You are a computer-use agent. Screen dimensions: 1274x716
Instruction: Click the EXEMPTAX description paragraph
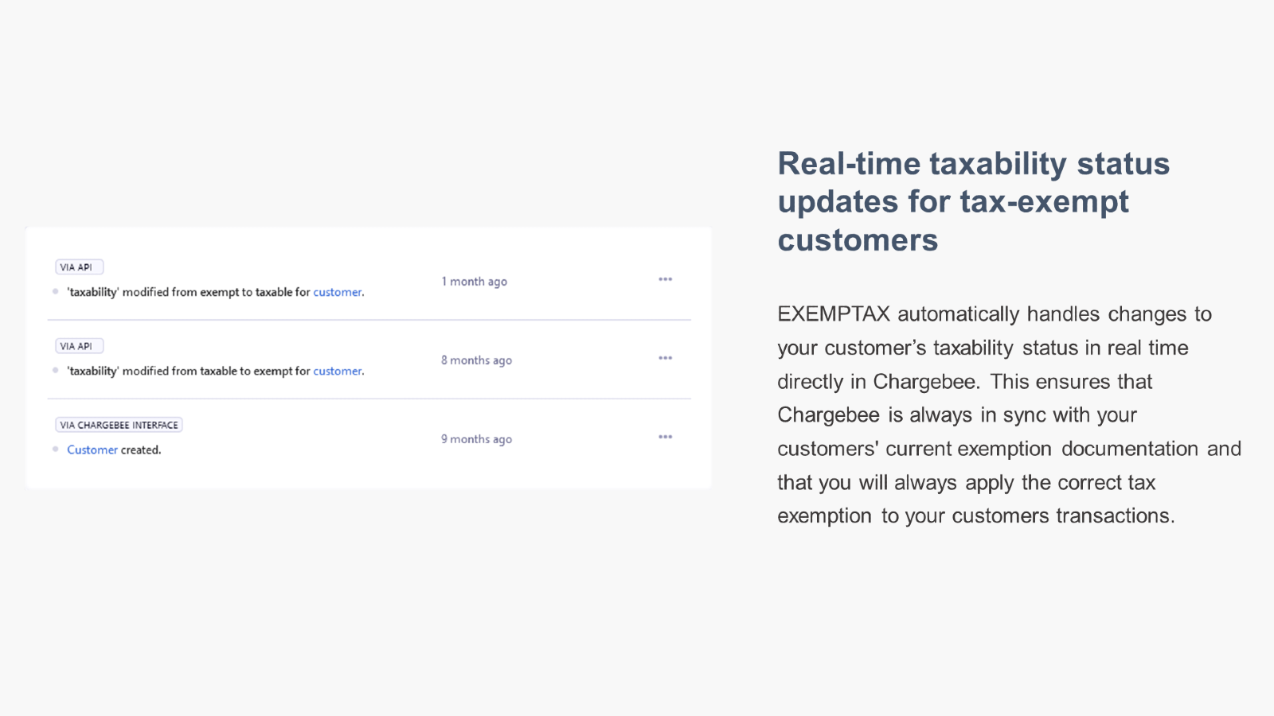click(x=1008, y=414)
